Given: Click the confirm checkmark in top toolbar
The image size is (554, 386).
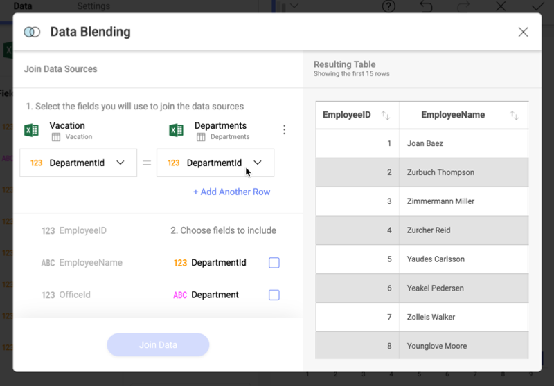Looking at the screenshot, I should tap(537, 6).
